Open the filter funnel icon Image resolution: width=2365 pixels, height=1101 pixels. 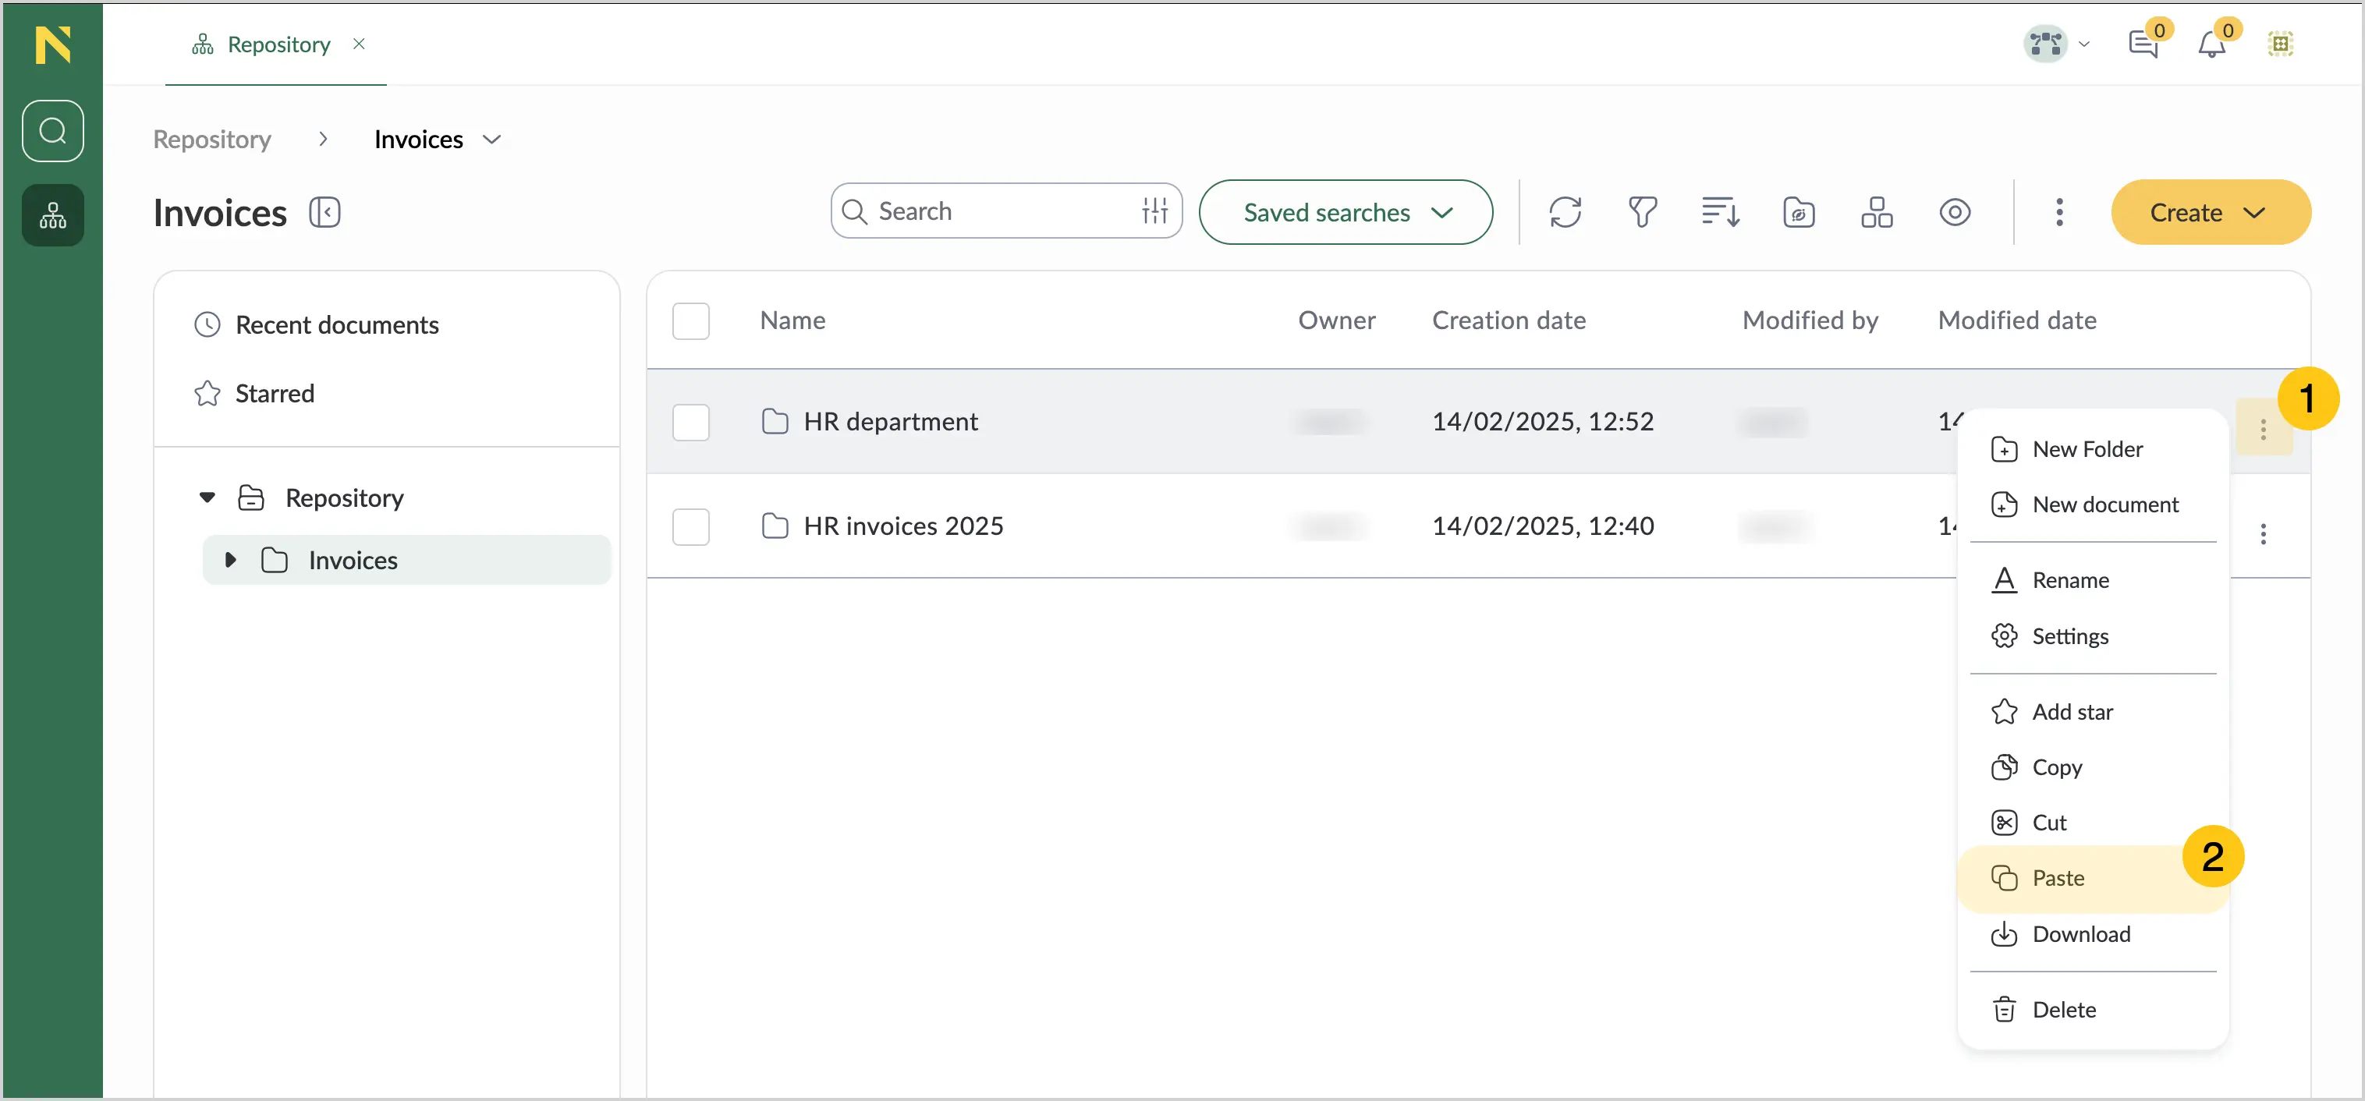click(1643, 212)
